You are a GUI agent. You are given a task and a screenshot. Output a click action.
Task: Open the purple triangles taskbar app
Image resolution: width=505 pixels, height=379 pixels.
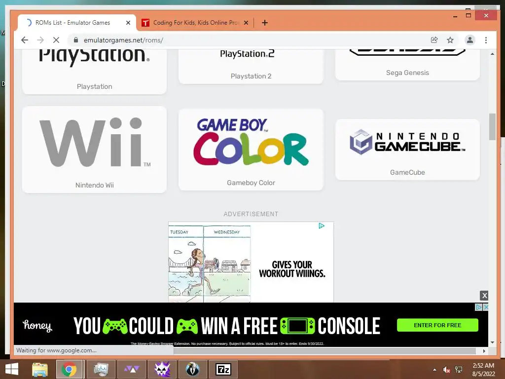coord(132,369)
